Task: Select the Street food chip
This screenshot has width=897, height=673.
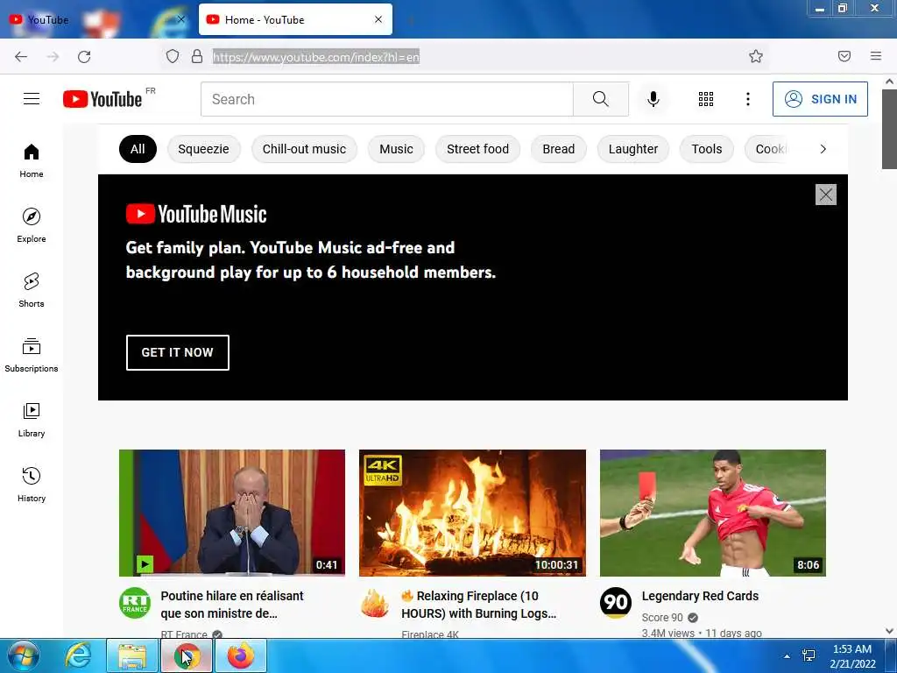Action: [477, 149]
